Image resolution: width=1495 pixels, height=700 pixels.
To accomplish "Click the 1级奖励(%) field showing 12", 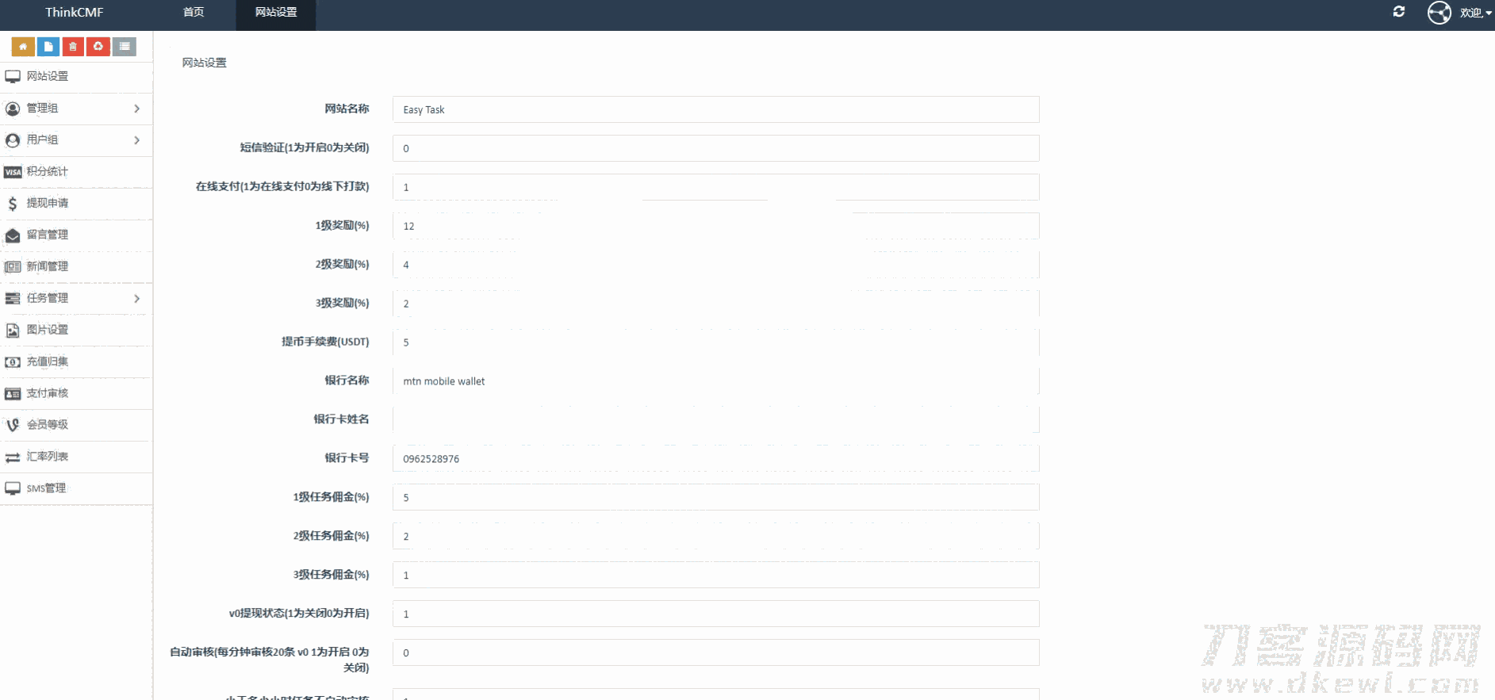I will [716, 226].
